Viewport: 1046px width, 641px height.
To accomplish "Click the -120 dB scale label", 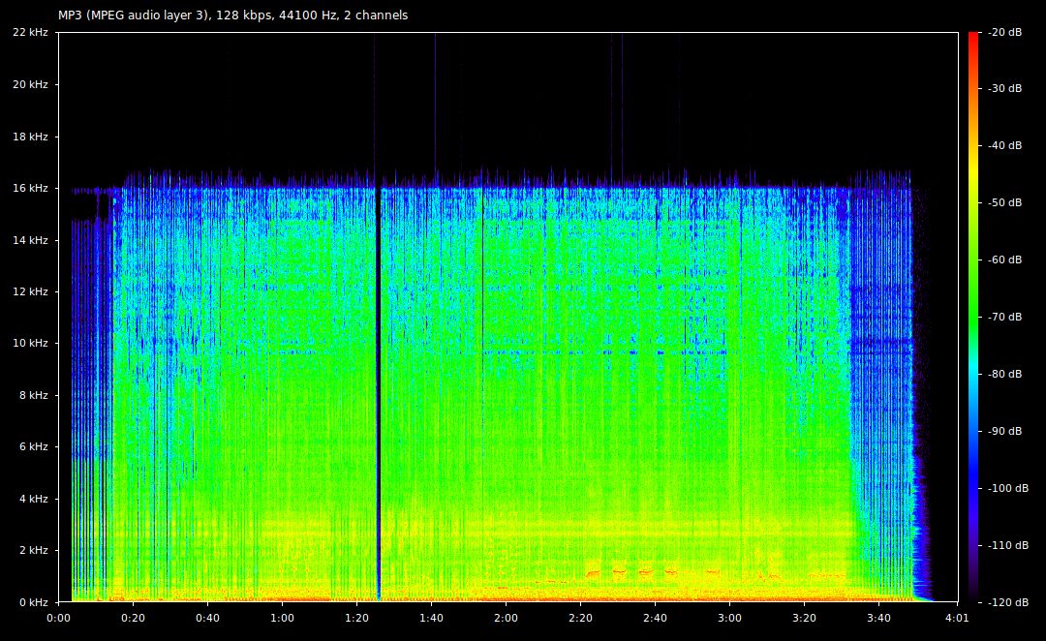I will [x=1007, y=602].
